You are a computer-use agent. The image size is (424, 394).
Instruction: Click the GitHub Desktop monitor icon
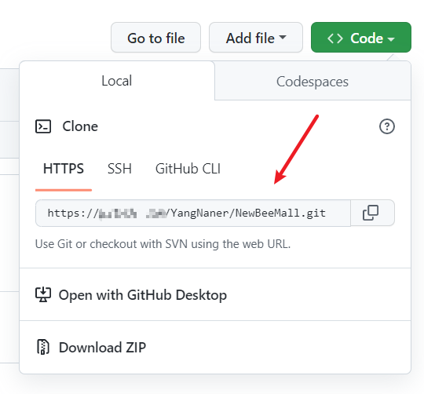[x=43, y=295]
